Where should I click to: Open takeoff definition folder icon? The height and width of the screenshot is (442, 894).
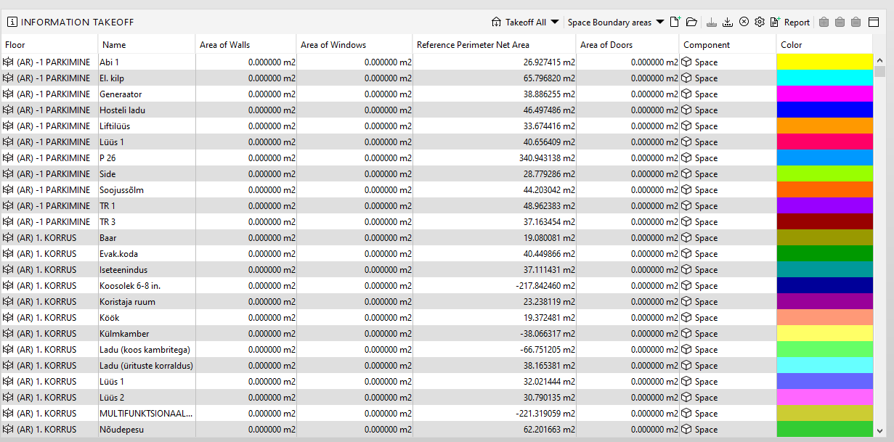click(x=691, y=22)
